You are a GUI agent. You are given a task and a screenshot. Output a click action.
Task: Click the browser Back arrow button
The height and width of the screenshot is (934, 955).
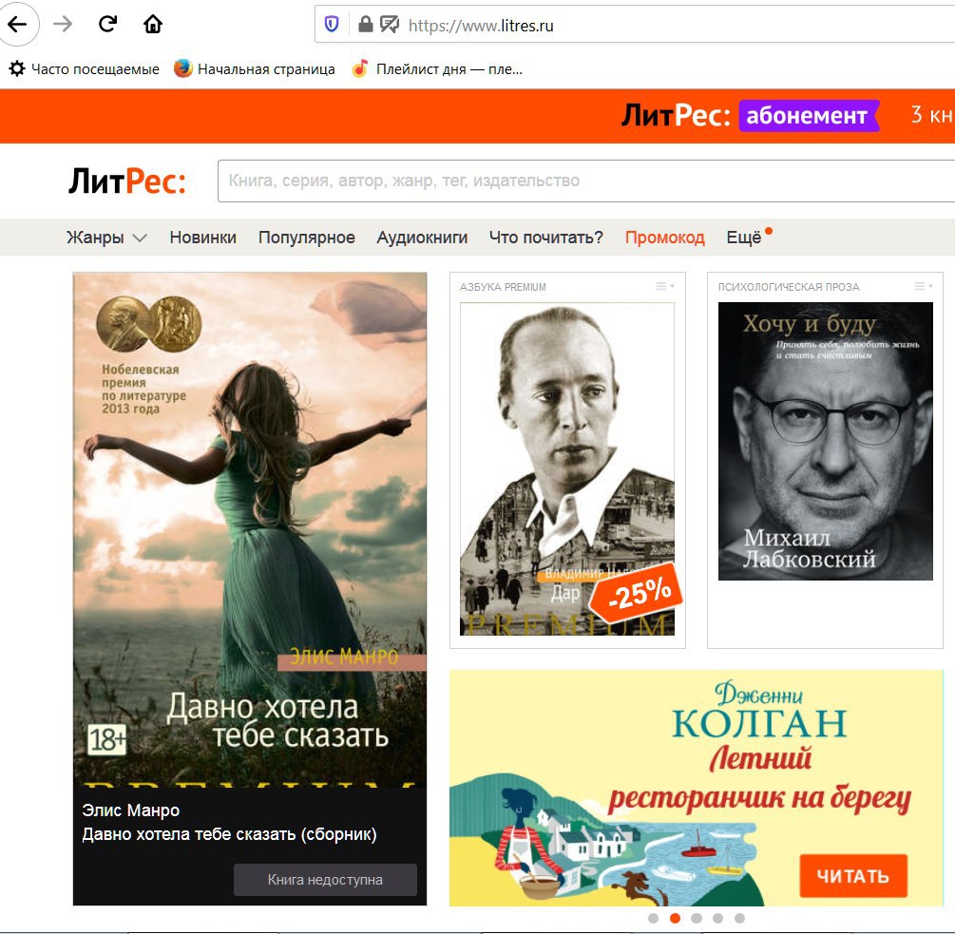[x=17, y=25]
